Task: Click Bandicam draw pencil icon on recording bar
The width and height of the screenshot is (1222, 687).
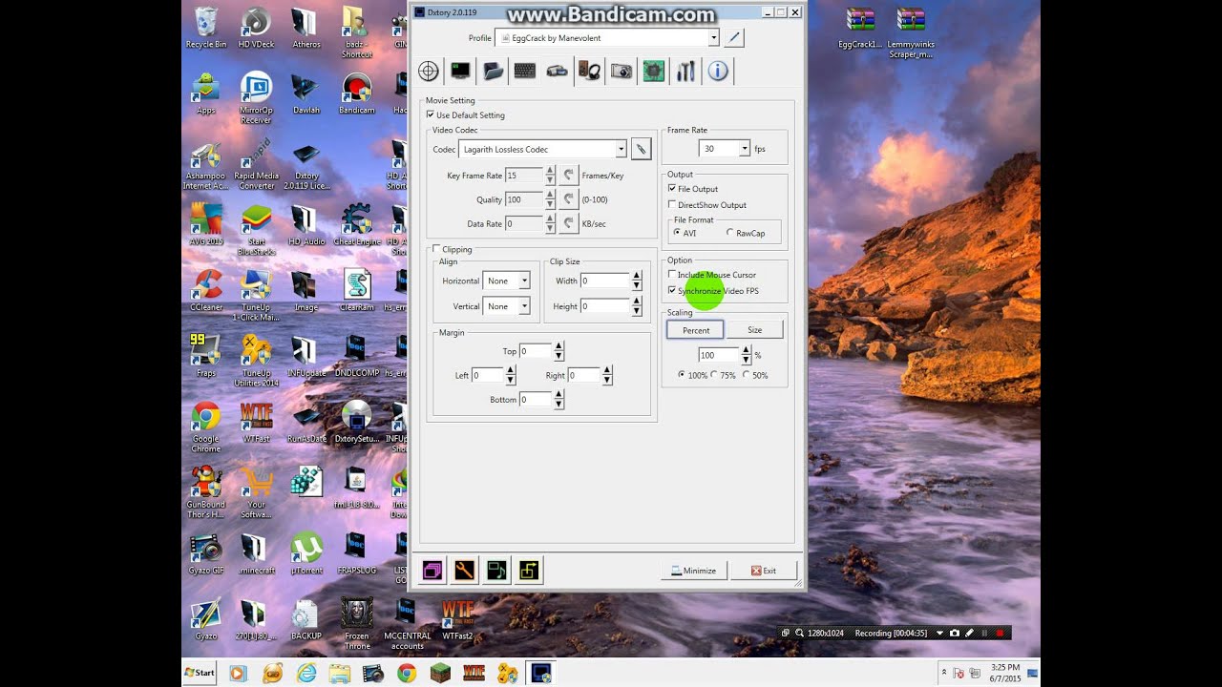Action: click(x=970, y=633)
